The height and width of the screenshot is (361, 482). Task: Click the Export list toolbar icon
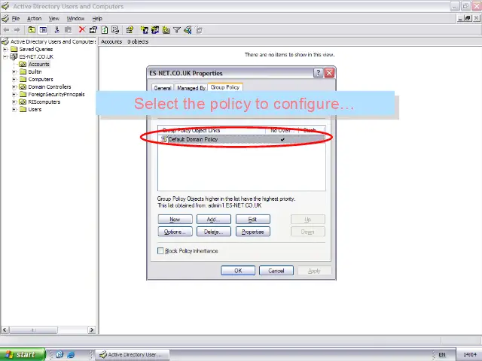pyautogui.click(x=115, y=30)
